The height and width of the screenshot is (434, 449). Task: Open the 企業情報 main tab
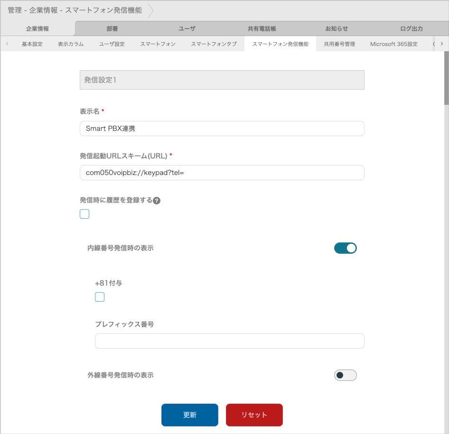tap(37, 28)
